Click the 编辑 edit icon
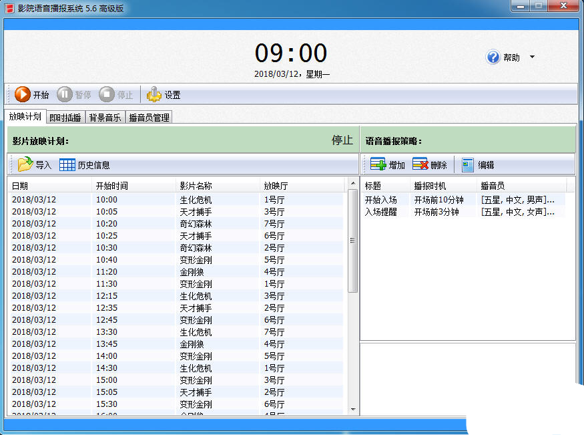584x435 pixels. 467,164
